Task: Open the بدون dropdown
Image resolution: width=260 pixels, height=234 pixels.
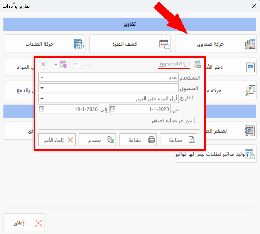Action: pos(82,64)
